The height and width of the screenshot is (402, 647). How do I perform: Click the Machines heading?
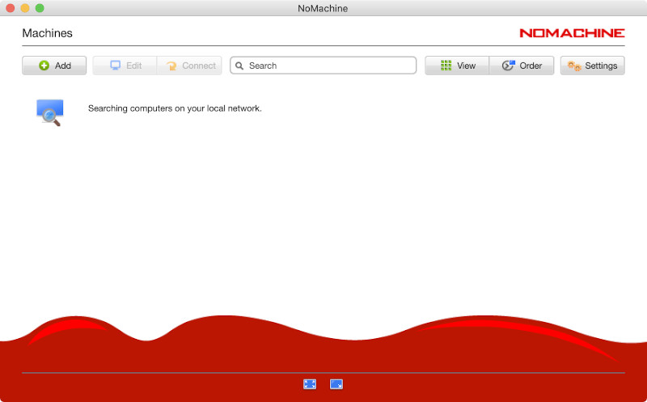coord(47,33)
